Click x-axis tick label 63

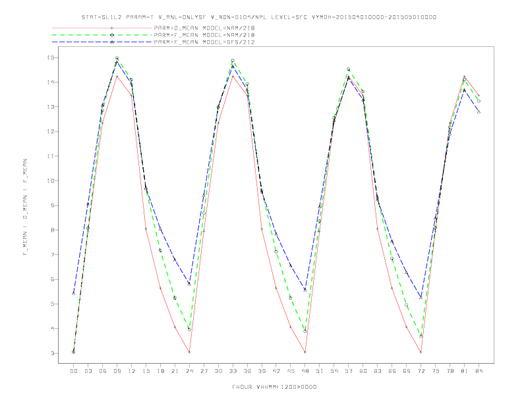pos(378,371)
